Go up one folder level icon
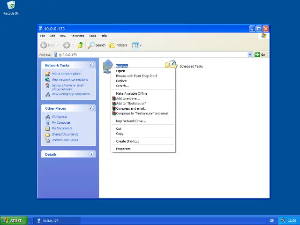 pyautogui.click(x=81, y=45)
